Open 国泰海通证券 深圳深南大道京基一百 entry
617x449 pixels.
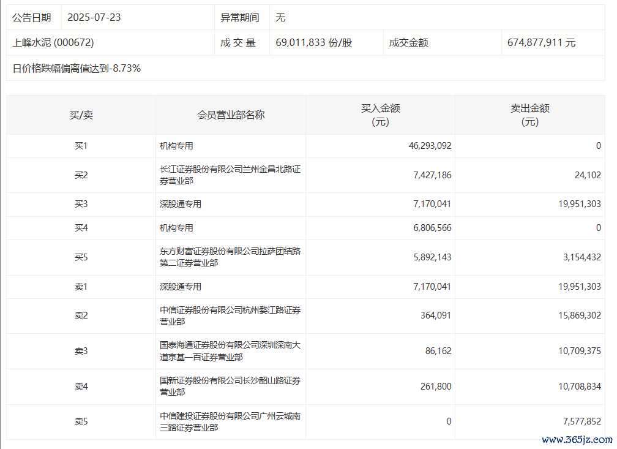coord(230,351)
